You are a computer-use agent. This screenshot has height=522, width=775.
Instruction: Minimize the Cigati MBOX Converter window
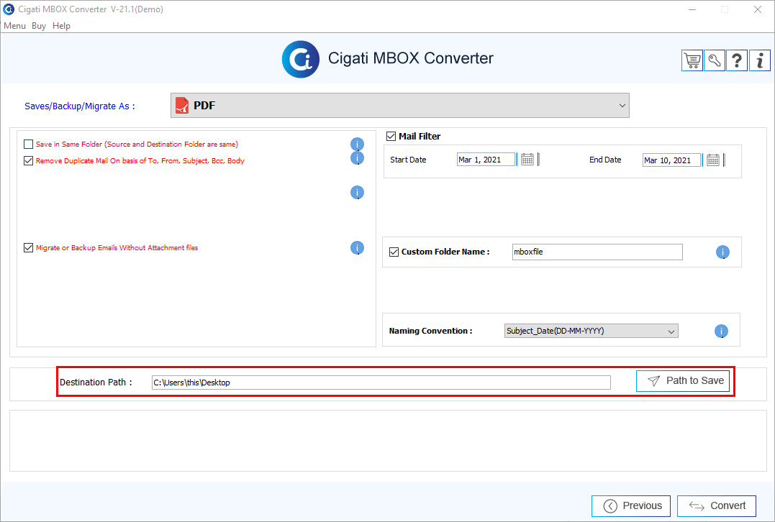pyautogui.click(x=692, y=9)
